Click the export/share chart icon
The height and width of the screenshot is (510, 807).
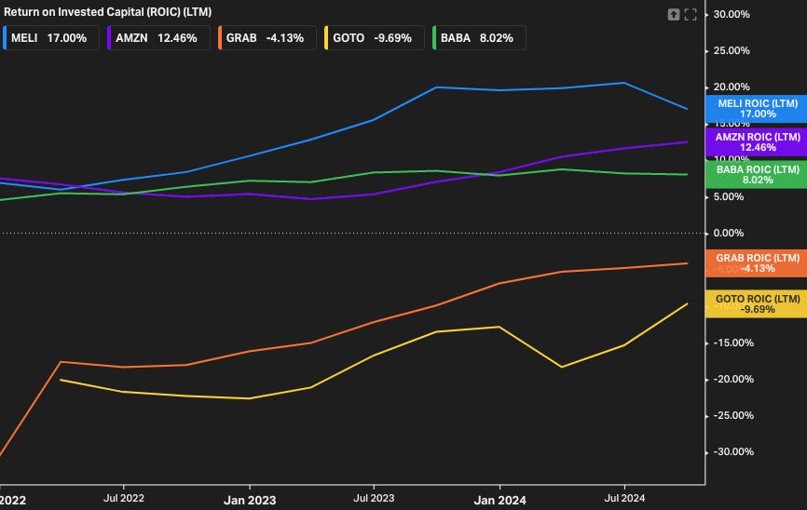673,14
